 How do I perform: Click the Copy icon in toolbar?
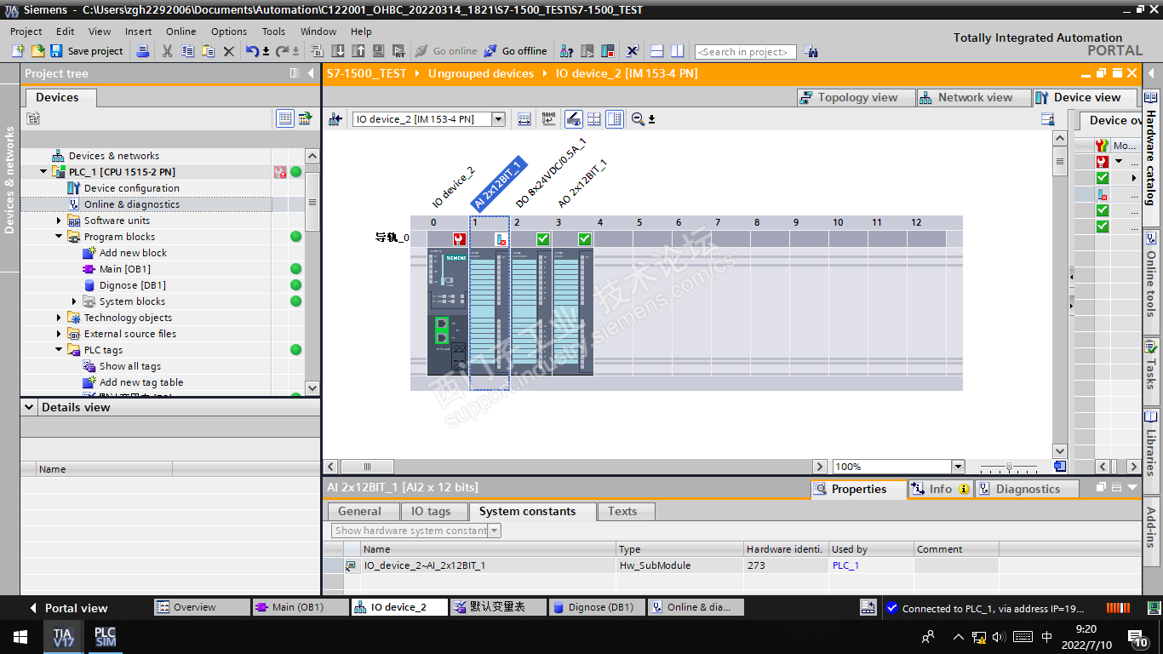pyautogui.click(x=188, y=51)
